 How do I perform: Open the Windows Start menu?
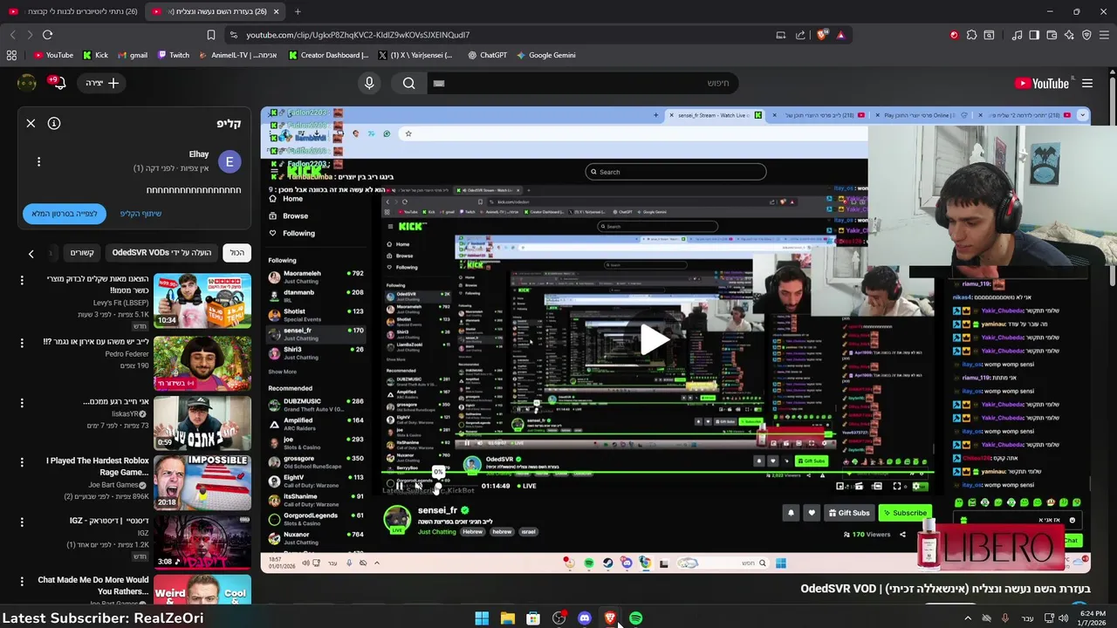click(x=482, y=618)
